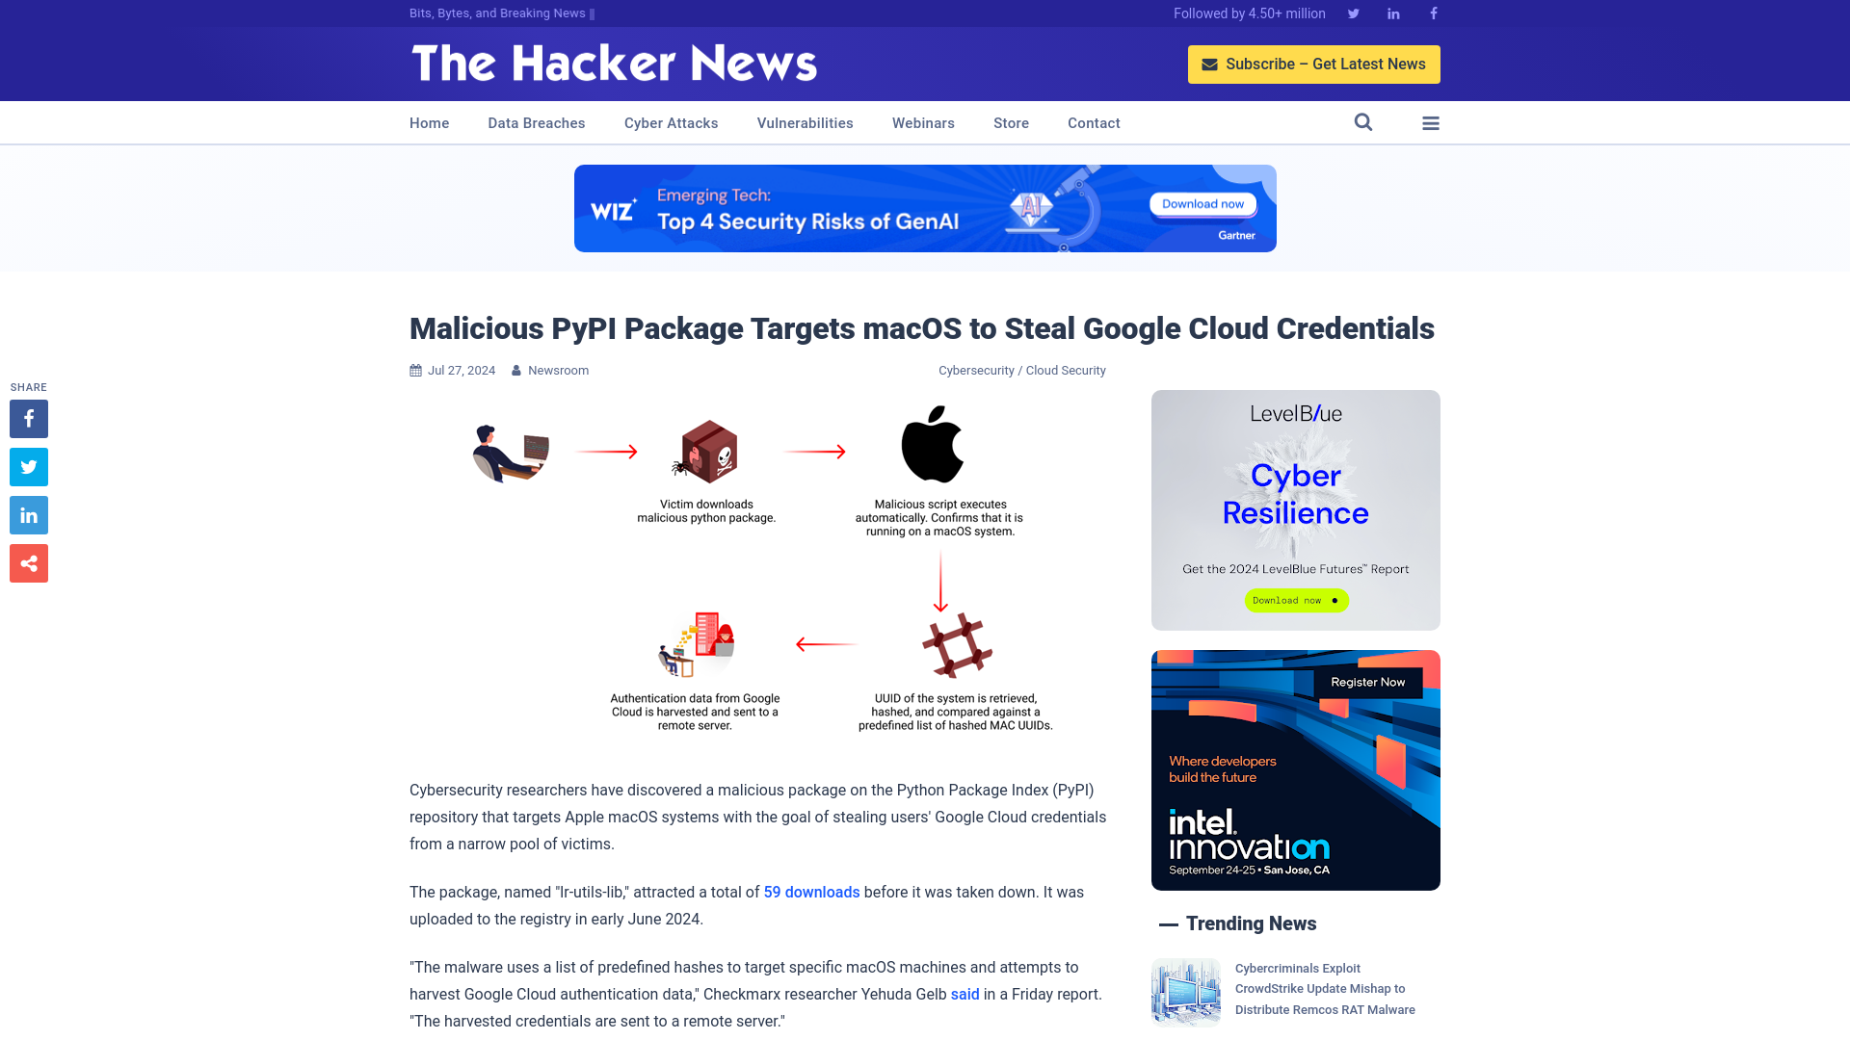Click the Twitter social media icon in header
This screenshot has height=1040, width=1850.
1353,13
